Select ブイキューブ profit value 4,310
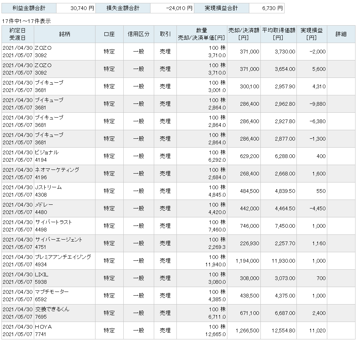This screenshot has height=342, width=357. pyautogui.click(x=319, y=86)
